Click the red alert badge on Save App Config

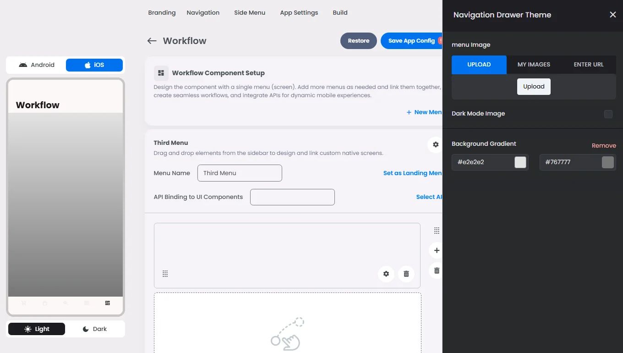tap(440, 40)
